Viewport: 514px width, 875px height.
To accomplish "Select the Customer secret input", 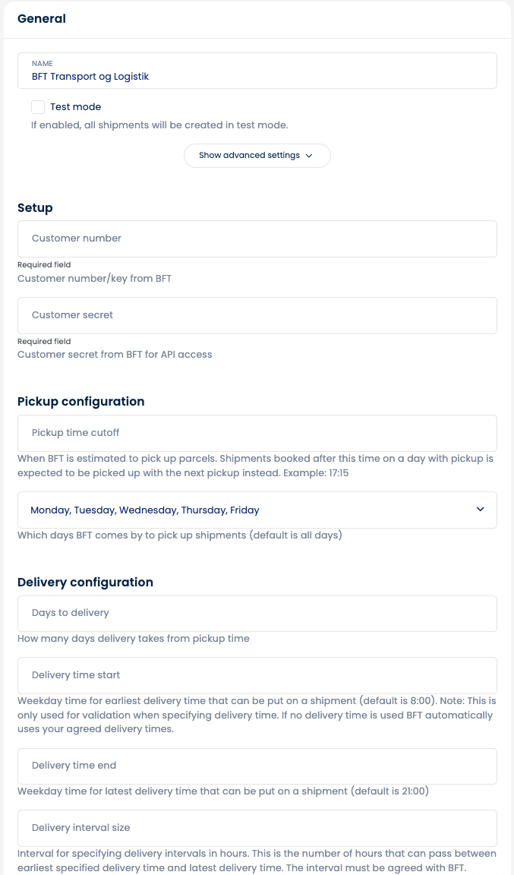I will [x=257, y=315].
